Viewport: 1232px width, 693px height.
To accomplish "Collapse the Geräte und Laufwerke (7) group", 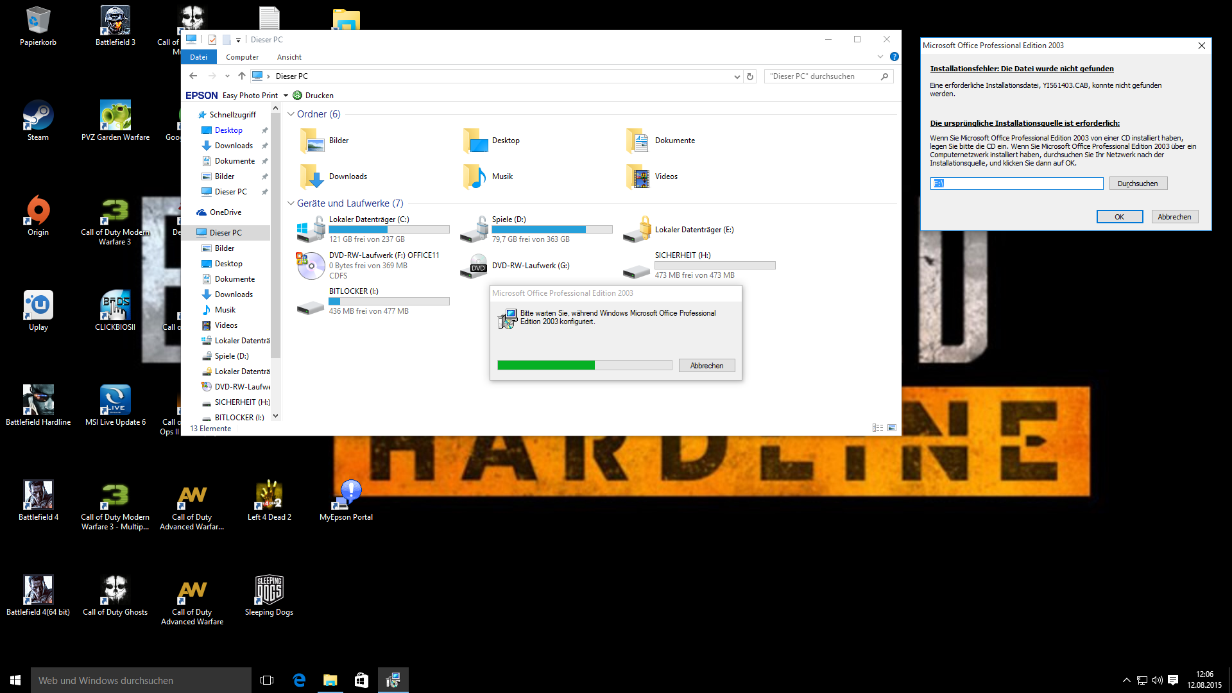I will [x=291, y=203].
